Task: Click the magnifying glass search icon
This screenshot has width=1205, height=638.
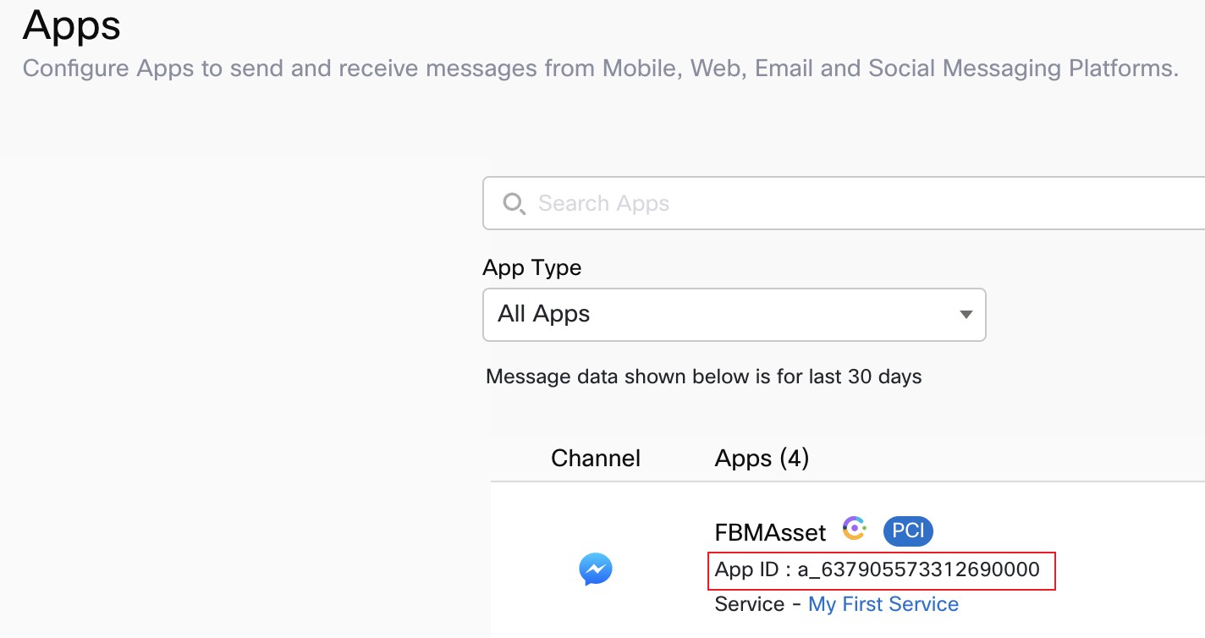Action: coord(513,204)
